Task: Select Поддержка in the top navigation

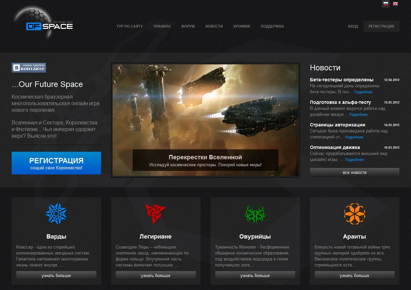Action: (x=272, y=26)
